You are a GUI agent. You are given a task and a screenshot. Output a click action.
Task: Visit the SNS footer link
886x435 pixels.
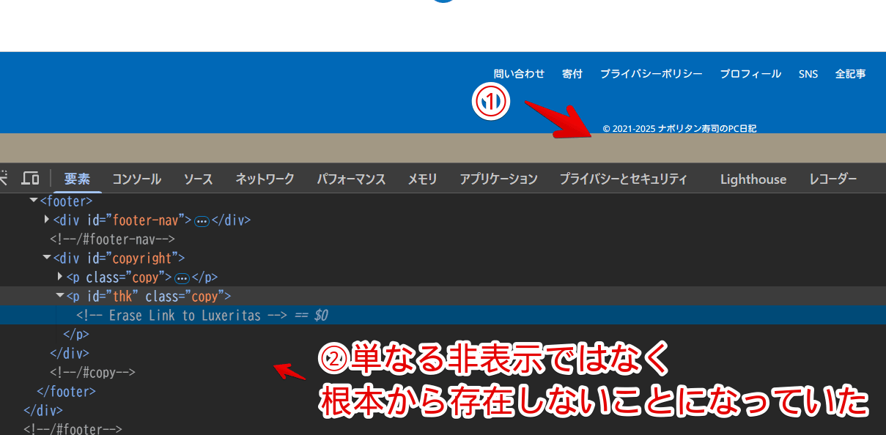808,74
